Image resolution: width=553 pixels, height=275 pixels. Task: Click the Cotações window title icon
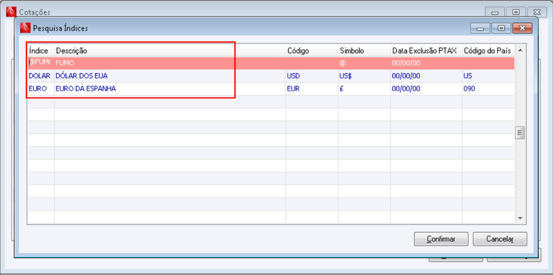click(11, 12)
